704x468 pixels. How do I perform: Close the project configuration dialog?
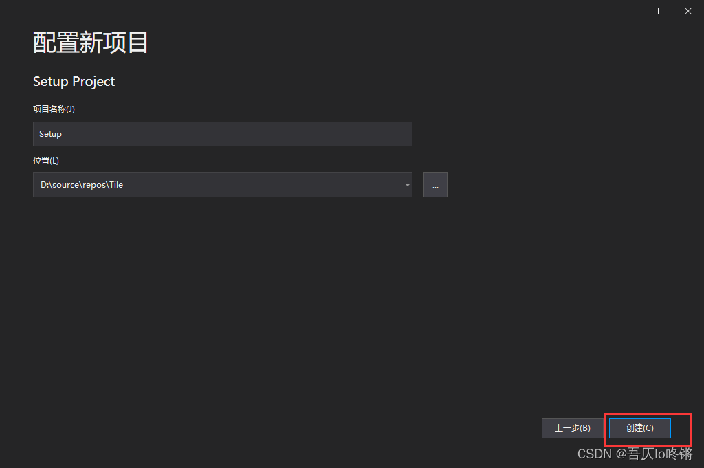coord(687,10)
